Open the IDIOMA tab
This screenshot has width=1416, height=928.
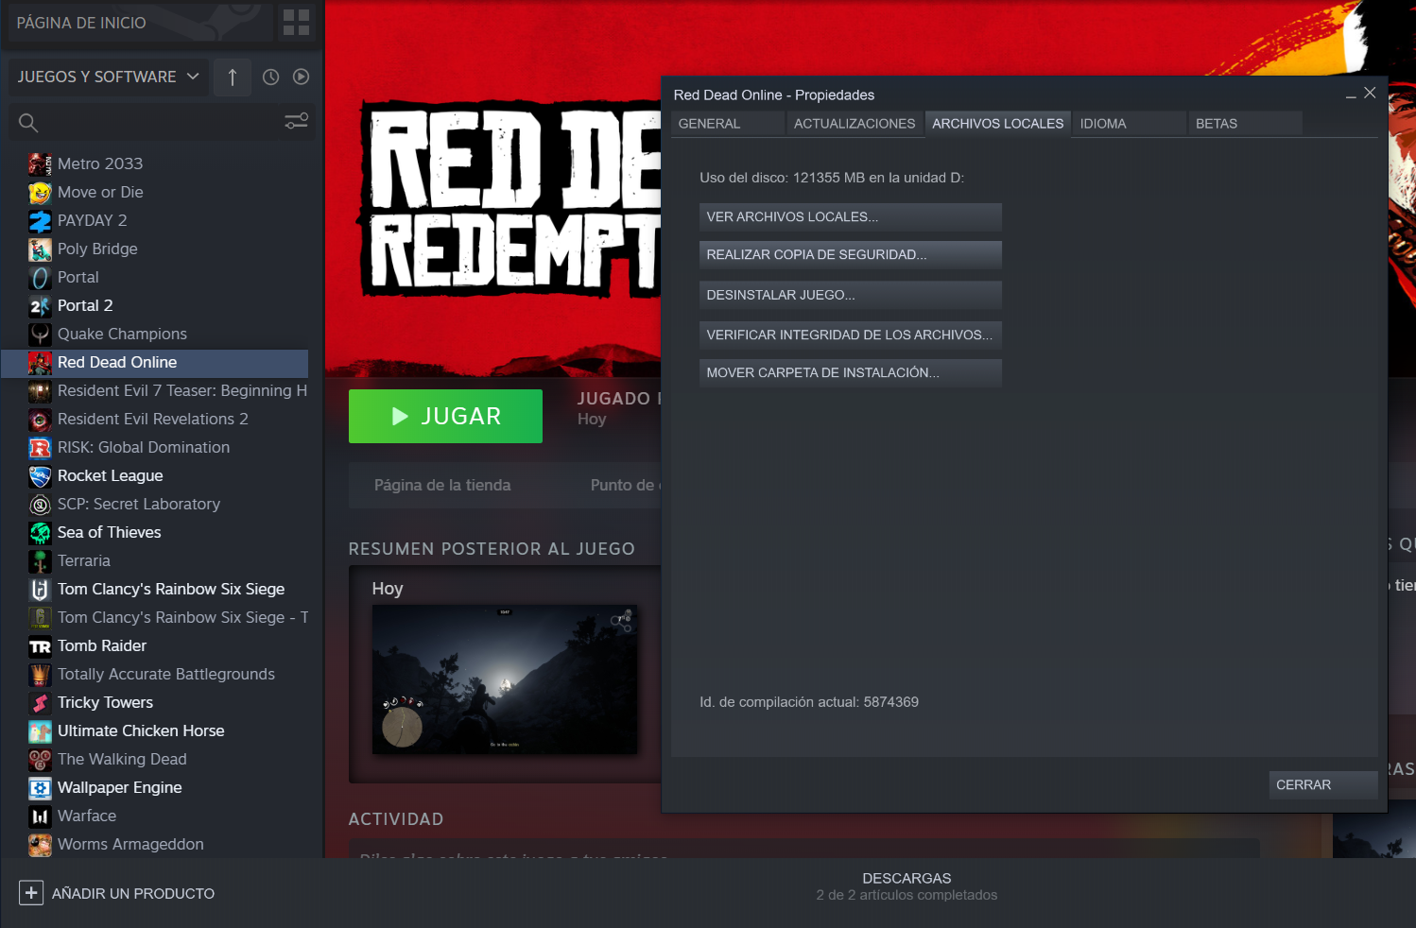(1130, 124)
